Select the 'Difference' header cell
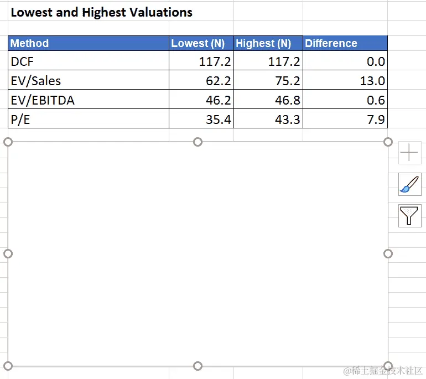 [345, 43]
